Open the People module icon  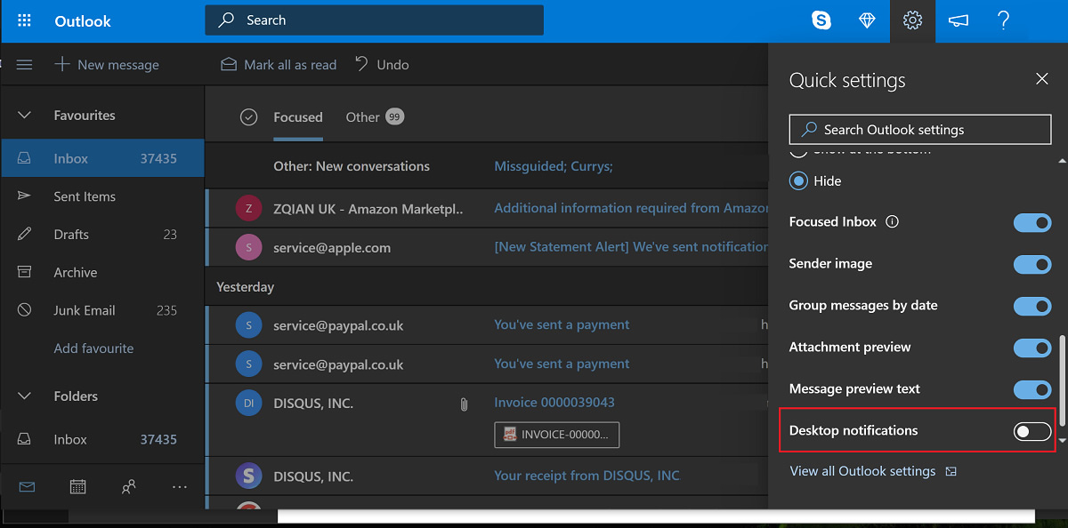129,486
